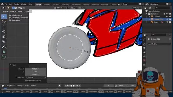Switch to the Modeling workspace tab
Screen dimensions: 173x97
(x=47, y=5)
